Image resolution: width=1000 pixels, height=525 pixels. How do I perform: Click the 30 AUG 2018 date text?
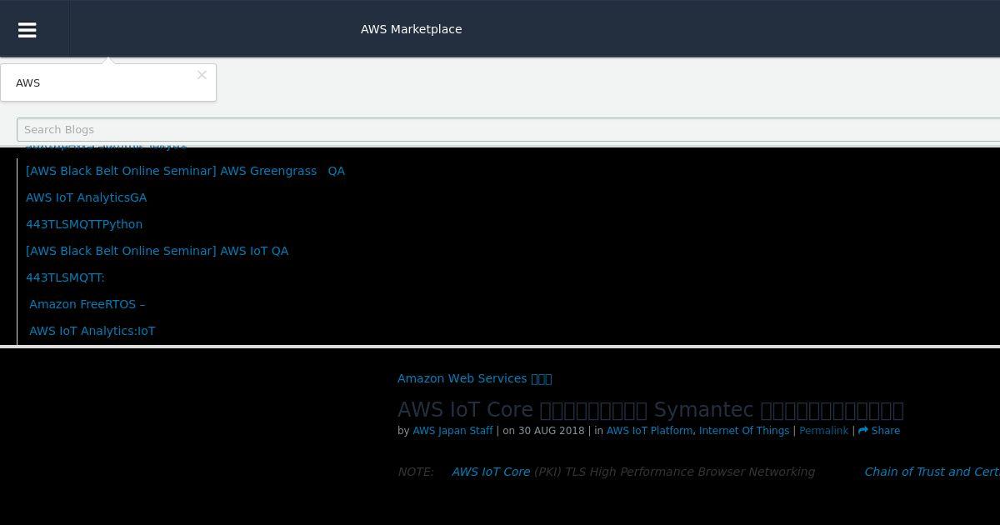point(551,431)
